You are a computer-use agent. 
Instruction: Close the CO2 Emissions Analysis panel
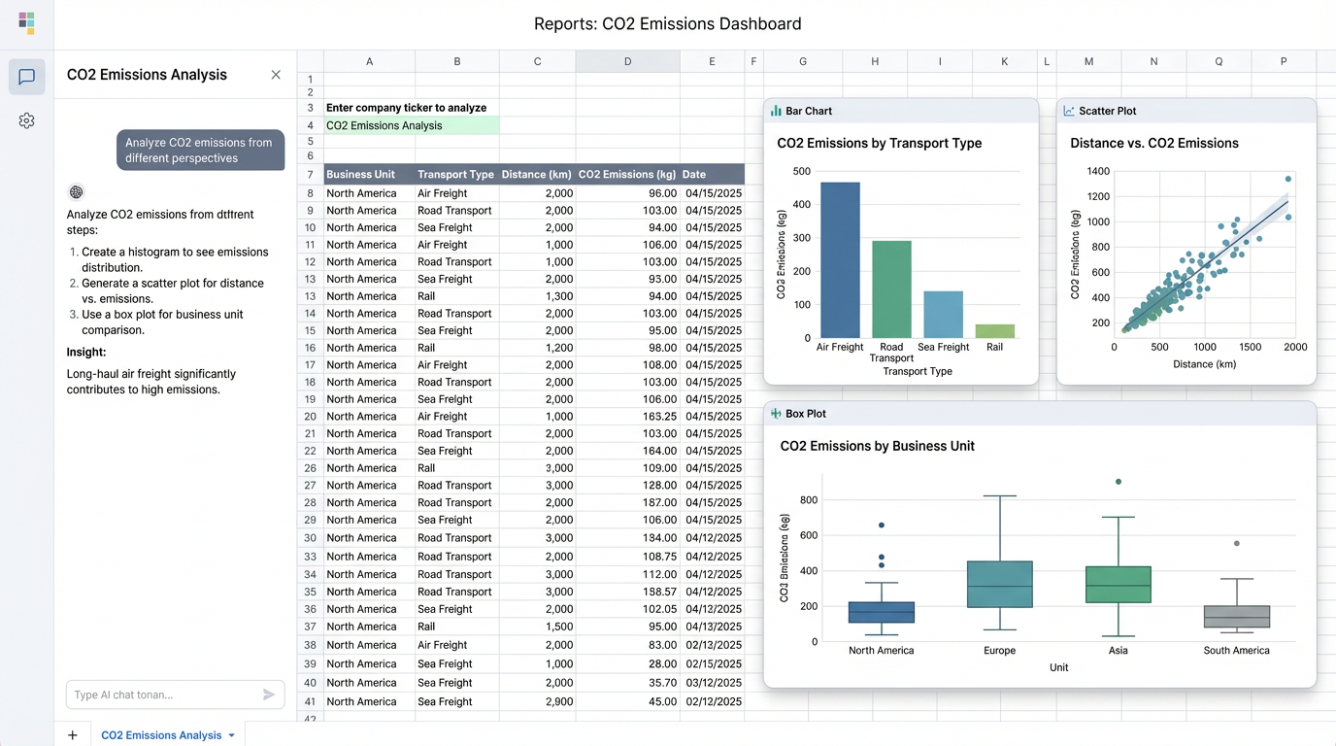click(x=276, y=75)
